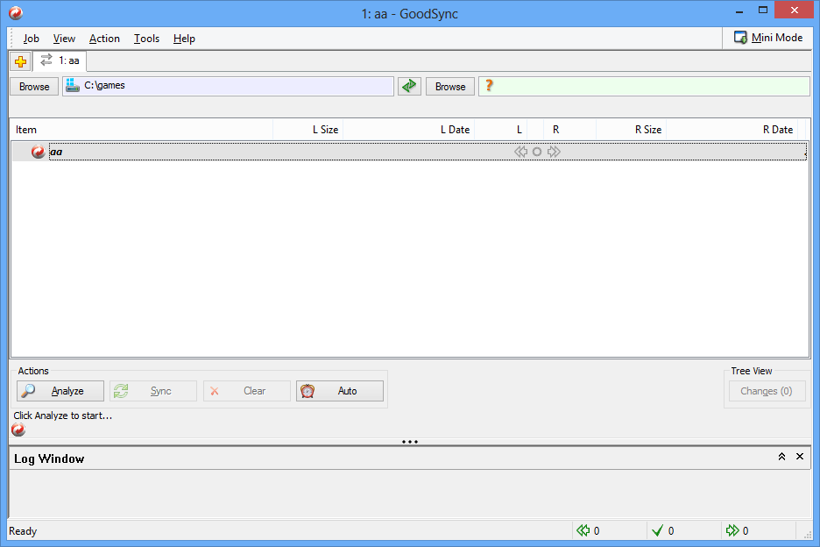The height and width of the screenshot is (547, 820).
Task: Click the right-sync arrow counter in the status bar
Action: [738, 530]
